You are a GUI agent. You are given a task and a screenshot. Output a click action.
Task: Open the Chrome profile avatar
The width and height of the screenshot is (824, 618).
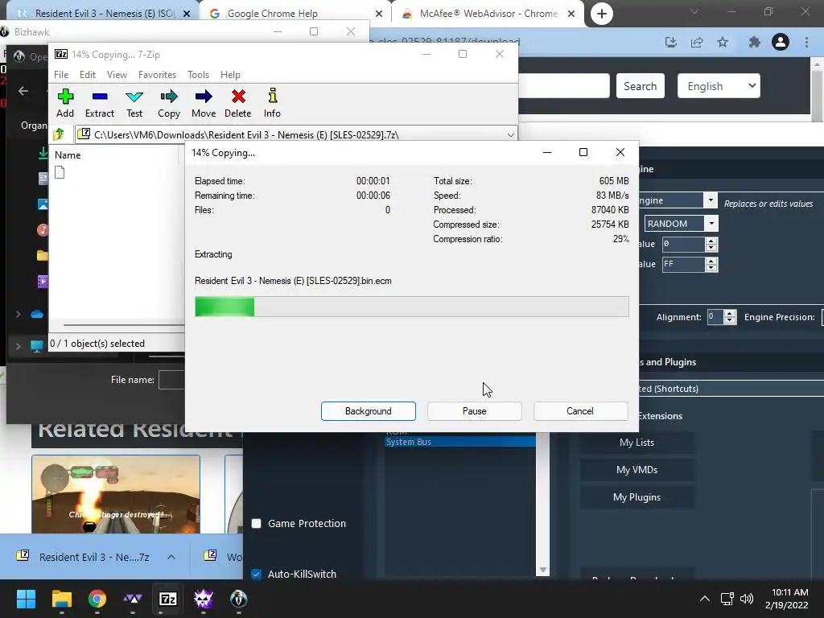(781, 42)
